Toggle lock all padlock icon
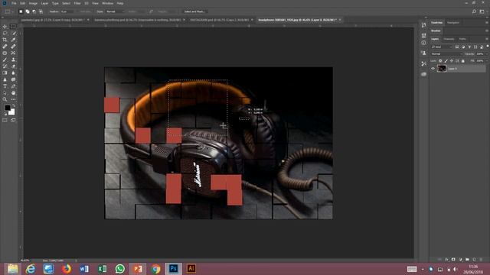Screen dimensions: 490x275 click(462, 61)
